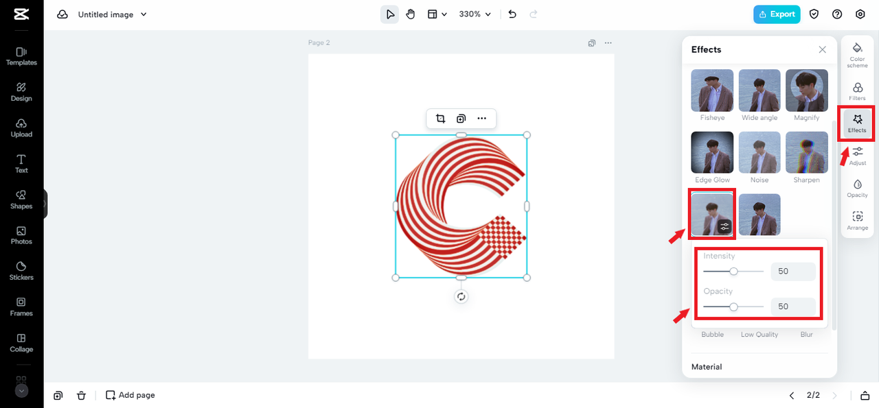Open the Arrange tab
The width and height of the screenshot is (879, 408).
857,221
